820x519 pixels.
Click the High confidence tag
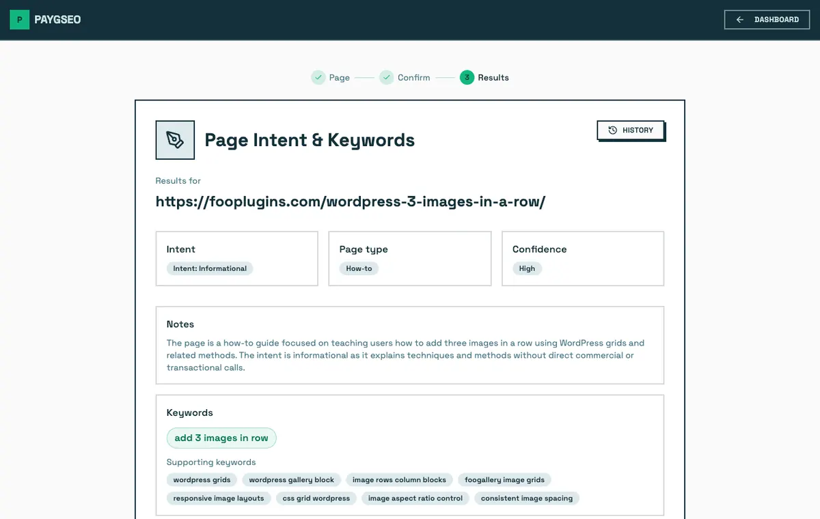[527, 268]
